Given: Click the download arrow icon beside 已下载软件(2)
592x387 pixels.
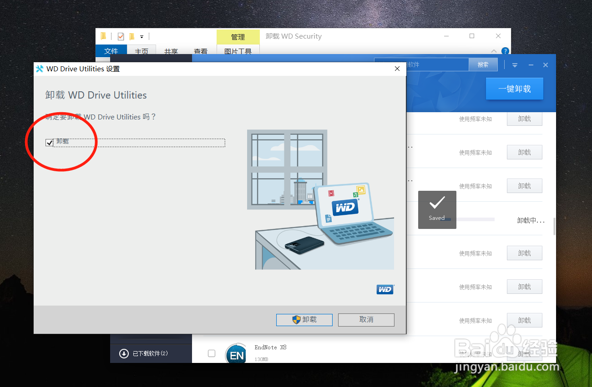Looking at the screenshot, I should [123, 353].
